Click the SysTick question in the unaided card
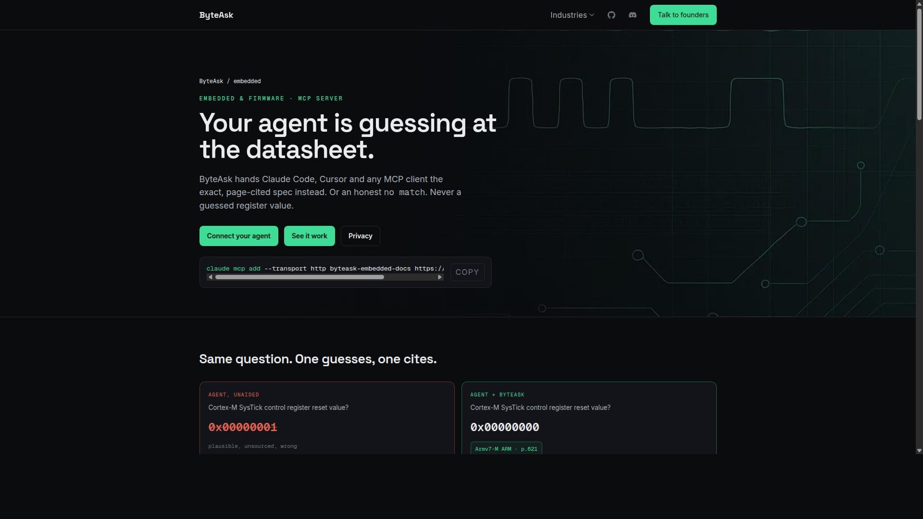The height and width of the screenshot is (519, 923). click(x=278, y=408)
